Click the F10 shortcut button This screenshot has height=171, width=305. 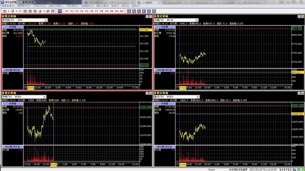pos(111,11)
